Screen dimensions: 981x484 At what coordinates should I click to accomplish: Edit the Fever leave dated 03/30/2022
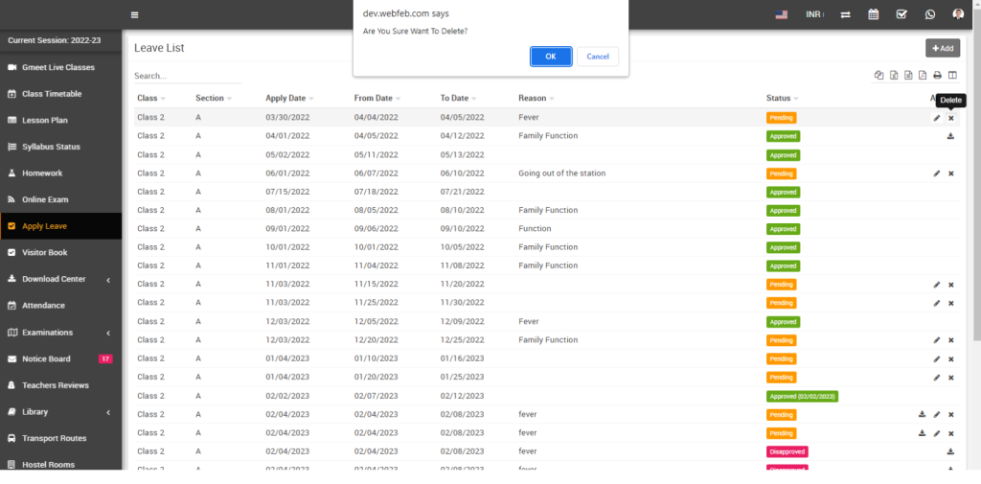coord(936,118)
